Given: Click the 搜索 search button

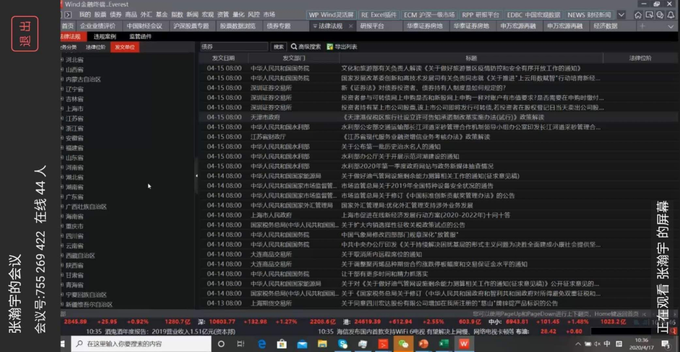Looking at the screenshot, I should [x=279, y=47].
